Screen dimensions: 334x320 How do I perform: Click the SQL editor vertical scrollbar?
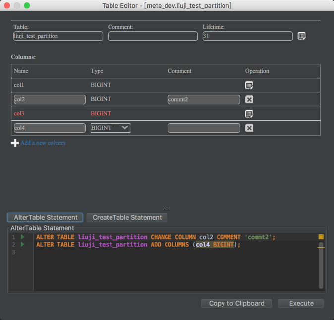(321, 267)
